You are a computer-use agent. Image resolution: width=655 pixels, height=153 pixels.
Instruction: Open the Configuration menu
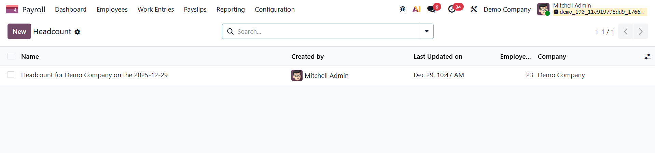[275, 9]
